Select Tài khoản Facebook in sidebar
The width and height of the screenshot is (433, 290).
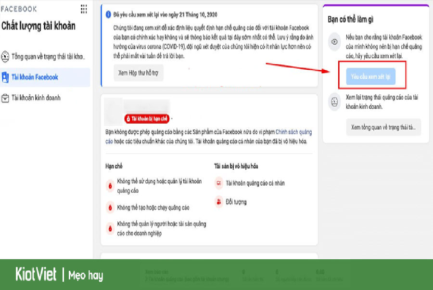click(45, 77)
